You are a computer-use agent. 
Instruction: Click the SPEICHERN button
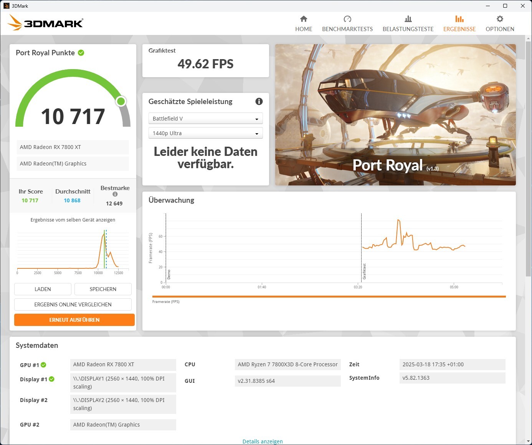103,289
